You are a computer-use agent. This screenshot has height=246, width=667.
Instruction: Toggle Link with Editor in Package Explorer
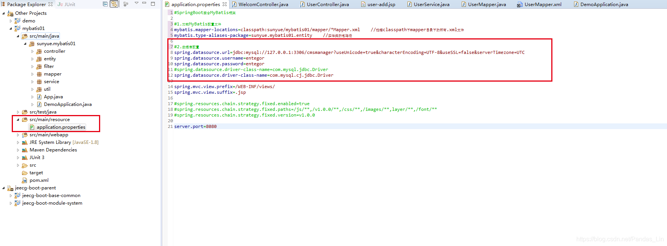(x=114, y=4)
